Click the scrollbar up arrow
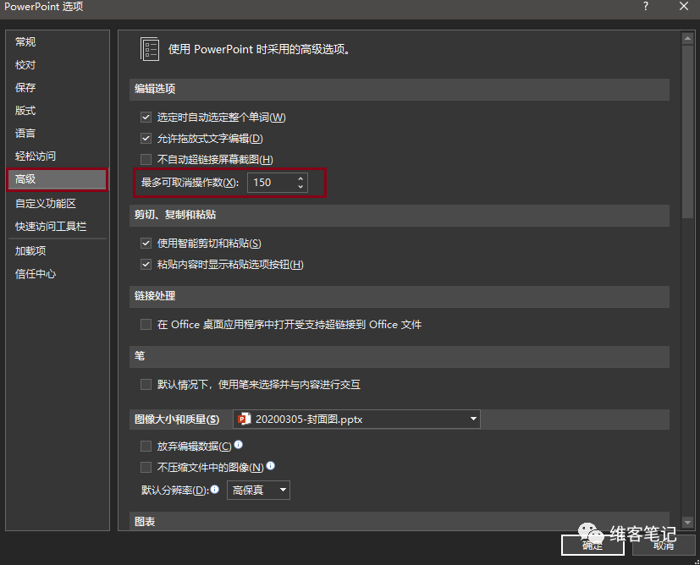 click(x=687, y=39)
